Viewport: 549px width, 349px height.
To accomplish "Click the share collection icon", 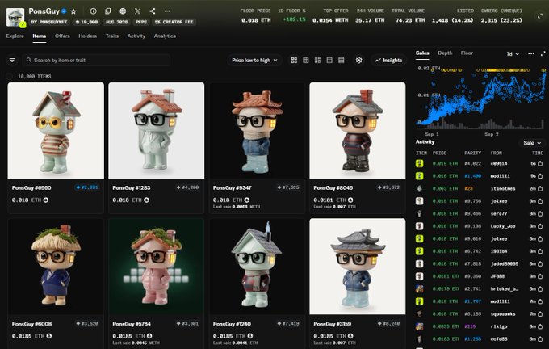I will (153, 11).
